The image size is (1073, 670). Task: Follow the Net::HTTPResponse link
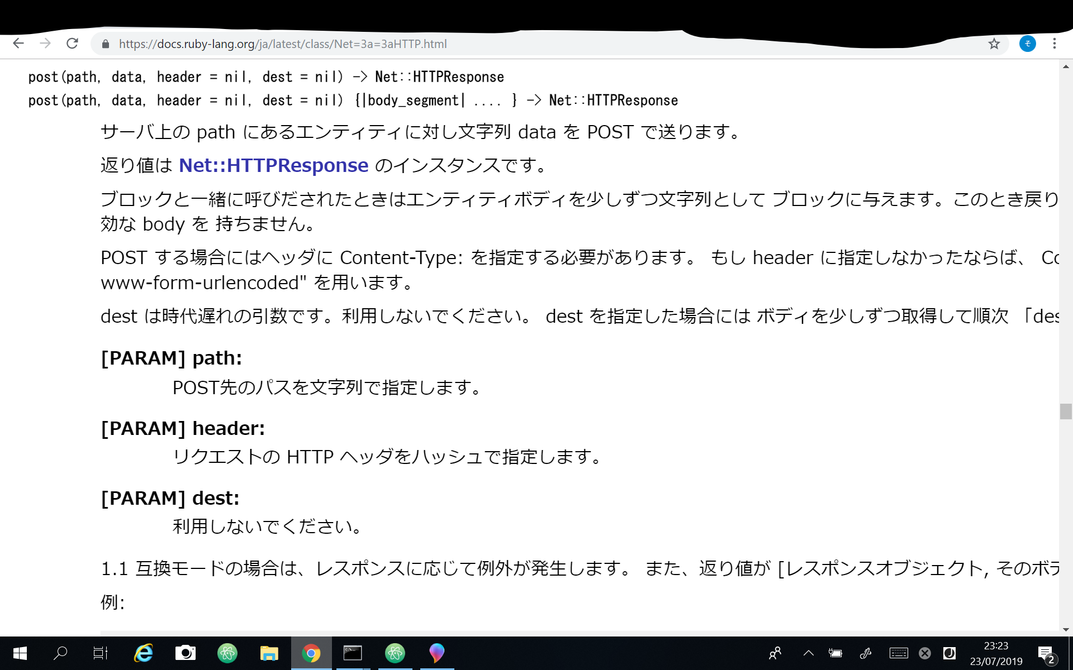[x=273, y=165]
